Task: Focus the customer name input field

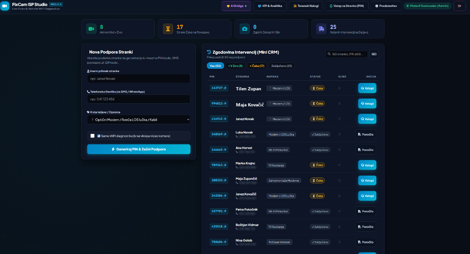Action: pyautogui.click(x=139, y=78)
